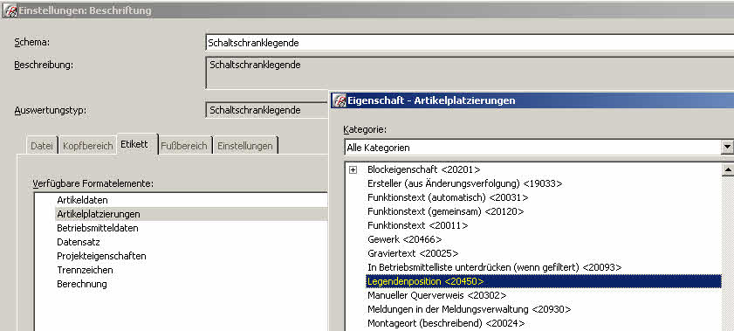Open the Kategorie dropdown arrow

point(727,147)
